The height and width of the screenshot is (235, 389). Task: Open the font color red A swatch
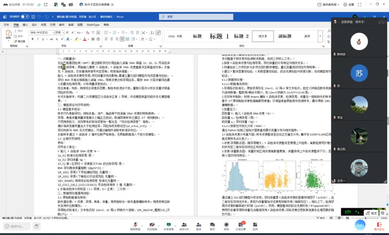[x=85, y=39]
